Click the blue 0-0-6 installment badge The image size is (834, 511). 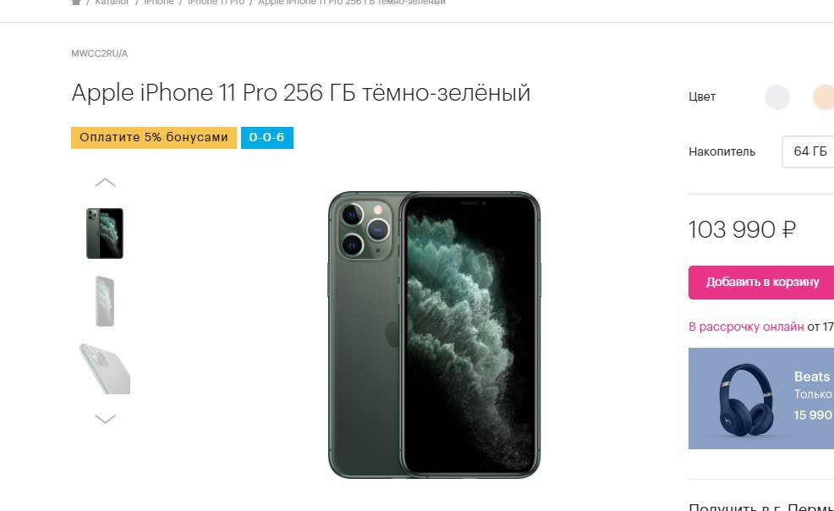click(x=267, y=138)
